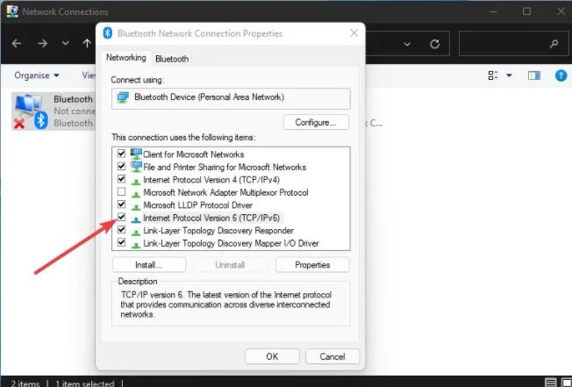Image resolution: width=572 pixels, height=387 pixels.
Task: Click the LLDP Protocol Driver icon
Action: [x=136, y=206]
